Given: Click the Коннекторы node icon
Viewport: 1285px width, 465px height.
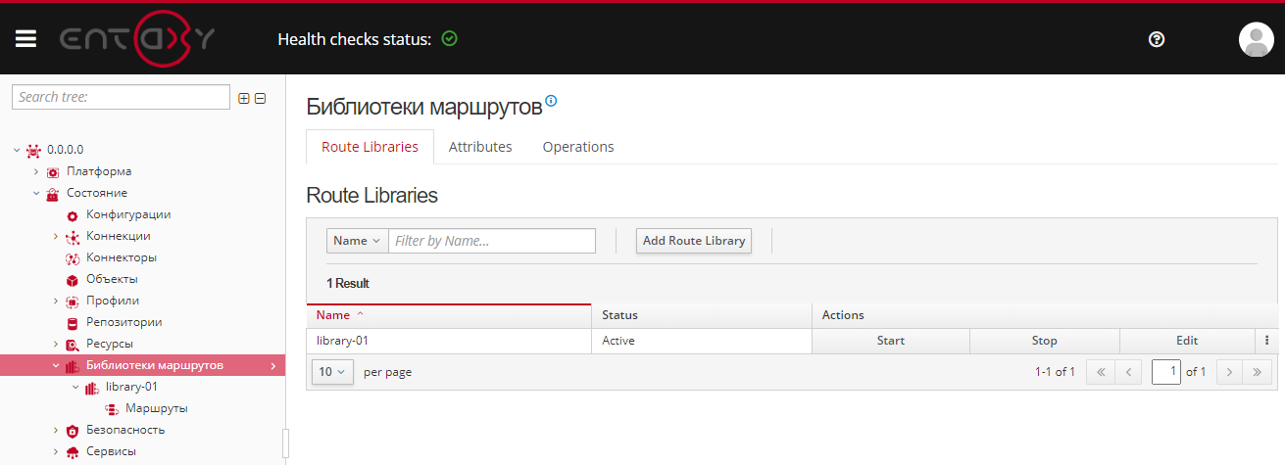Looking at the screenshot, I should pos(73,258).
